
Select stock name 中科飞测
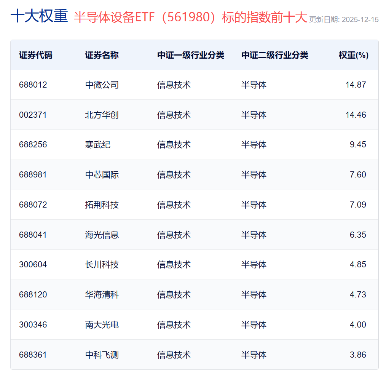click(x=102, y=355)
